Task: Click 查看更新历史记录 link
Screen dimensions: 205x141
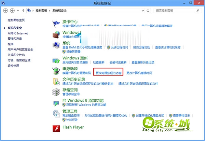Action: [x=143, y=62]
